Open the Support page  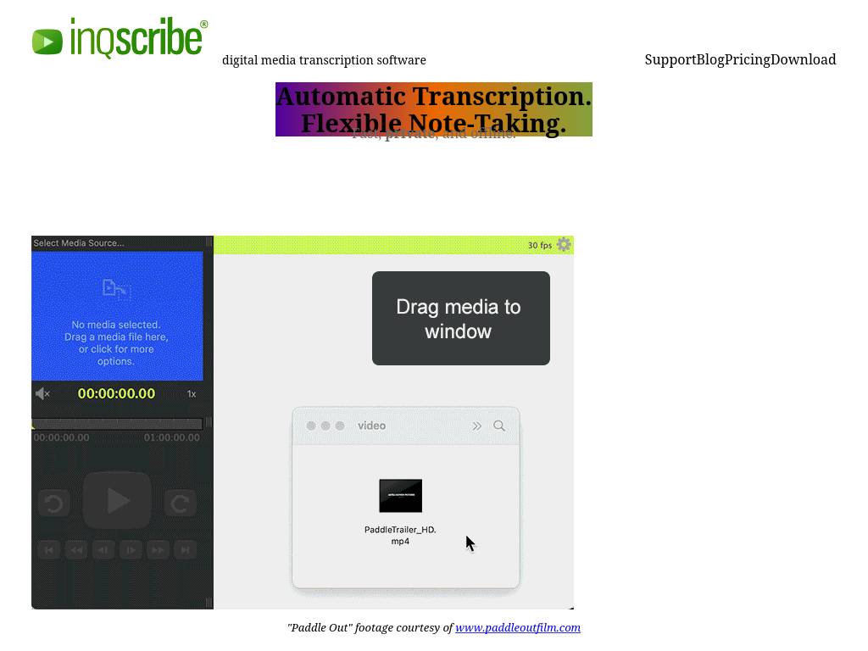click(670, 60)
